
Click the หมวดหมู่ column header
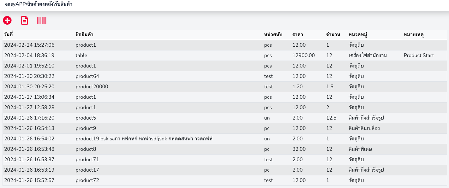[360, 35]
